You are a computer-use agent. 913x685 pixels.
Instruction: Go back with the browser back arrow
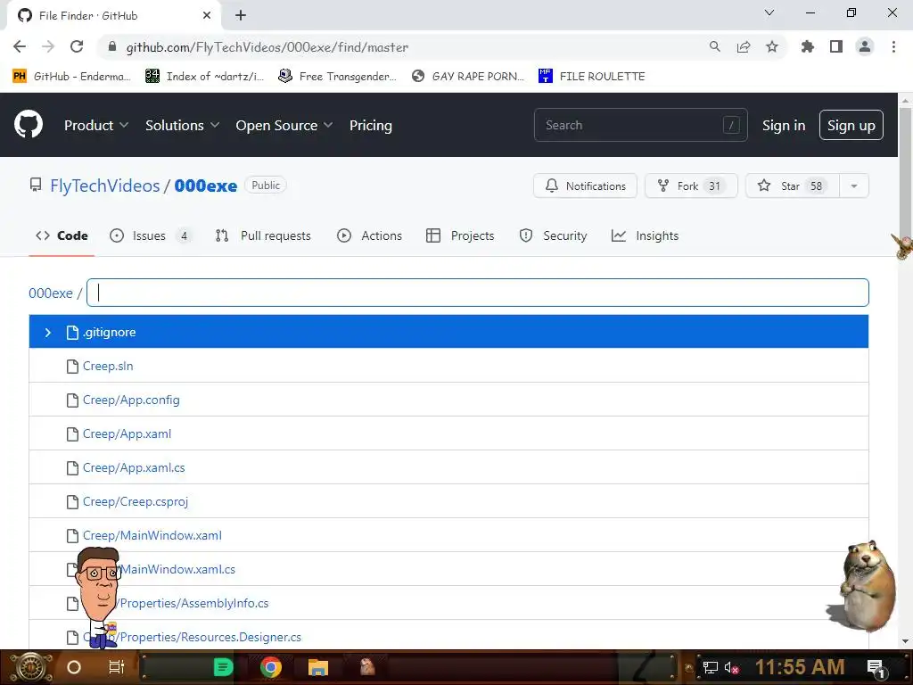(20, 46)
